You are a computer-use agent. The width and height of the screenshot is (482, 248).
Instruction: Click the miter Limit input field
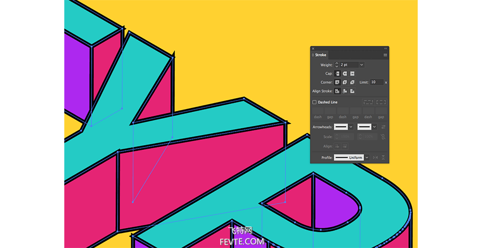point(376,82)
